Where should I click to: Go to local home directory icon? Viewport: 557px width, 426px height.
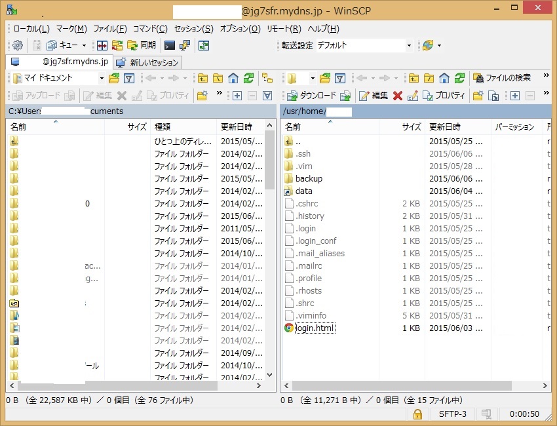point(233,78)
